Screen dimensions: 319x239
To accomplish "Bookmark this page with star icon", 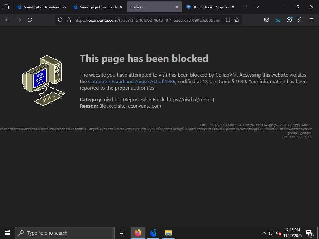I will 237,20.
